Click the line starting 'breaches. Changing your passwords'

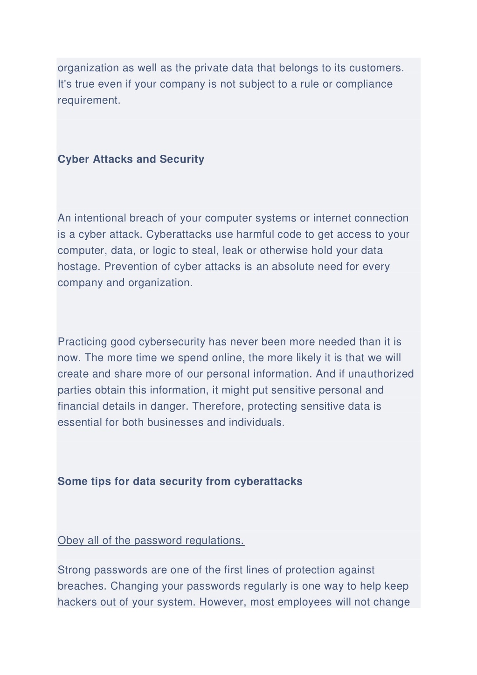(x=233, y=586)
